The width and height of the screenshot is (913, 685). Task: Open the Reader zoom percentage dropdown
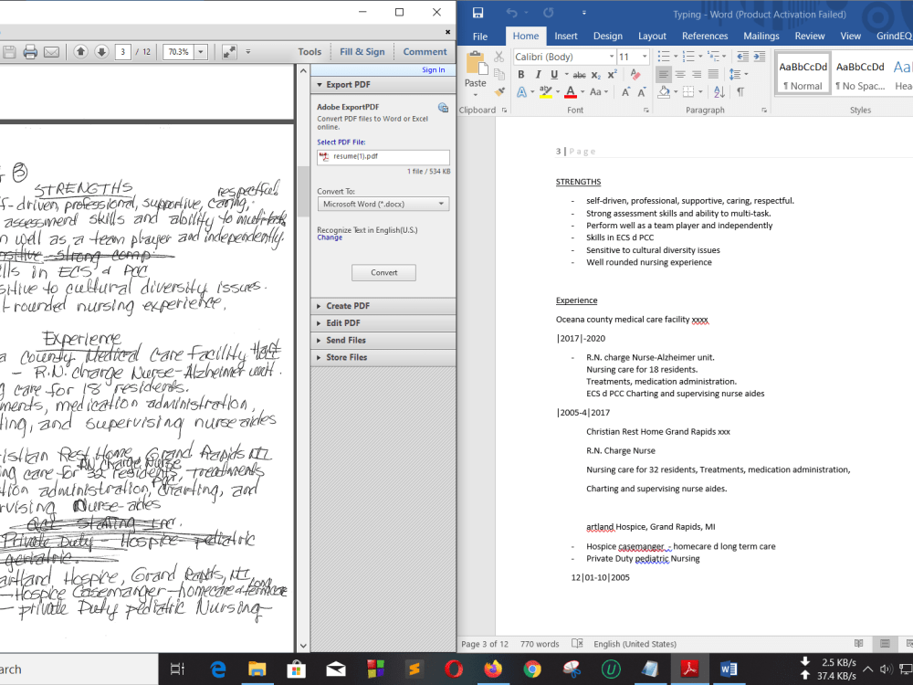201,52
